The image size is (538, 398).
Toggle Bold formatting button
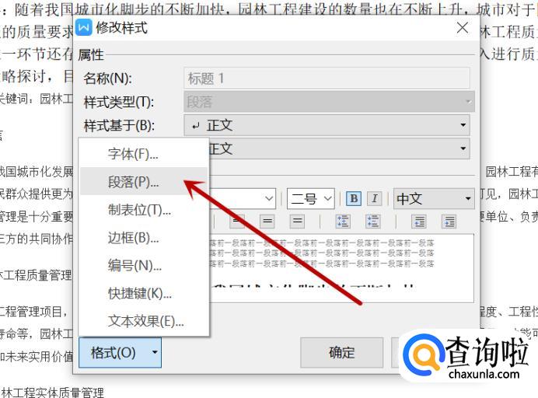(x=354, y=199)
